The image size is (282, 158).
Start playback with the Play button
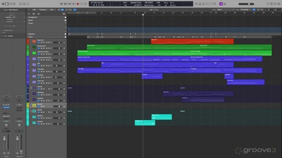tap(74, 4)
